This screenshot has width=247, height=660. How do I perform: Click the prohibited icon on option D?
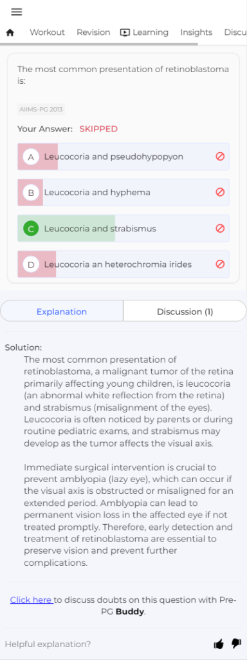pos(220,264)
